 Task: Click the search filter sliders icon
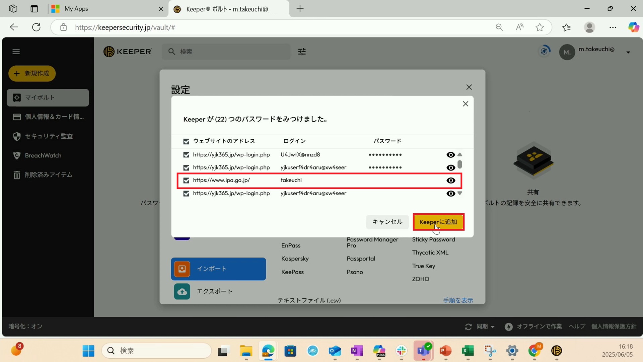[x=302, y=52]
